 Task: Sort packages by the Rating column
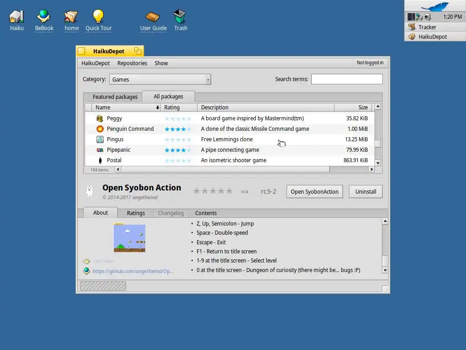179,108
